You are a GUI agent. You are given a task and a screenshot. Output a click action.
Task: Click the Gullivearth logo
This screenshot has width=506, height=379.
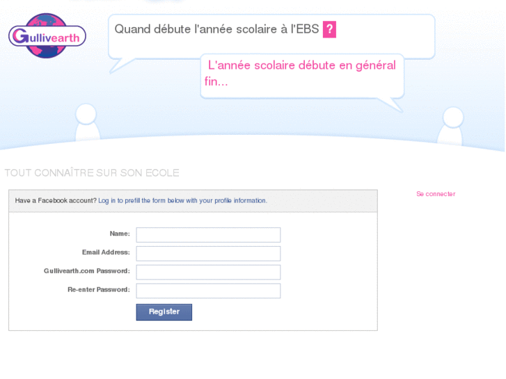[x=47, y=35]
